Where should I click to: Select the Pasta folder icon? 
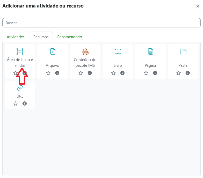tap(183, 51)
